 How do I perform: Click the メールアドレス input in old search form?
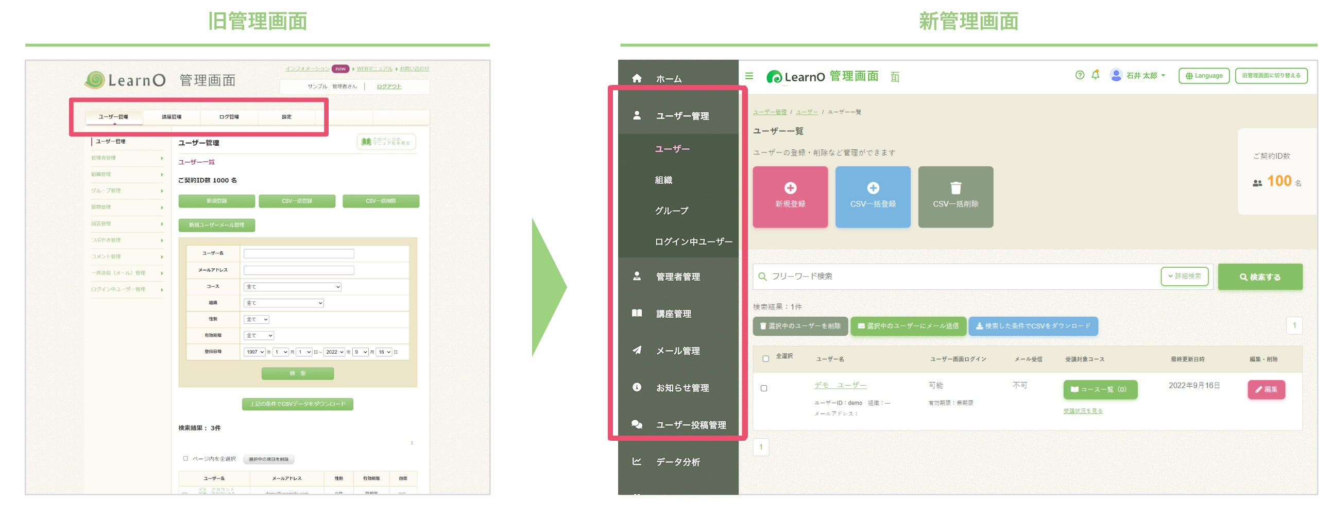click(x=299, y=270)
